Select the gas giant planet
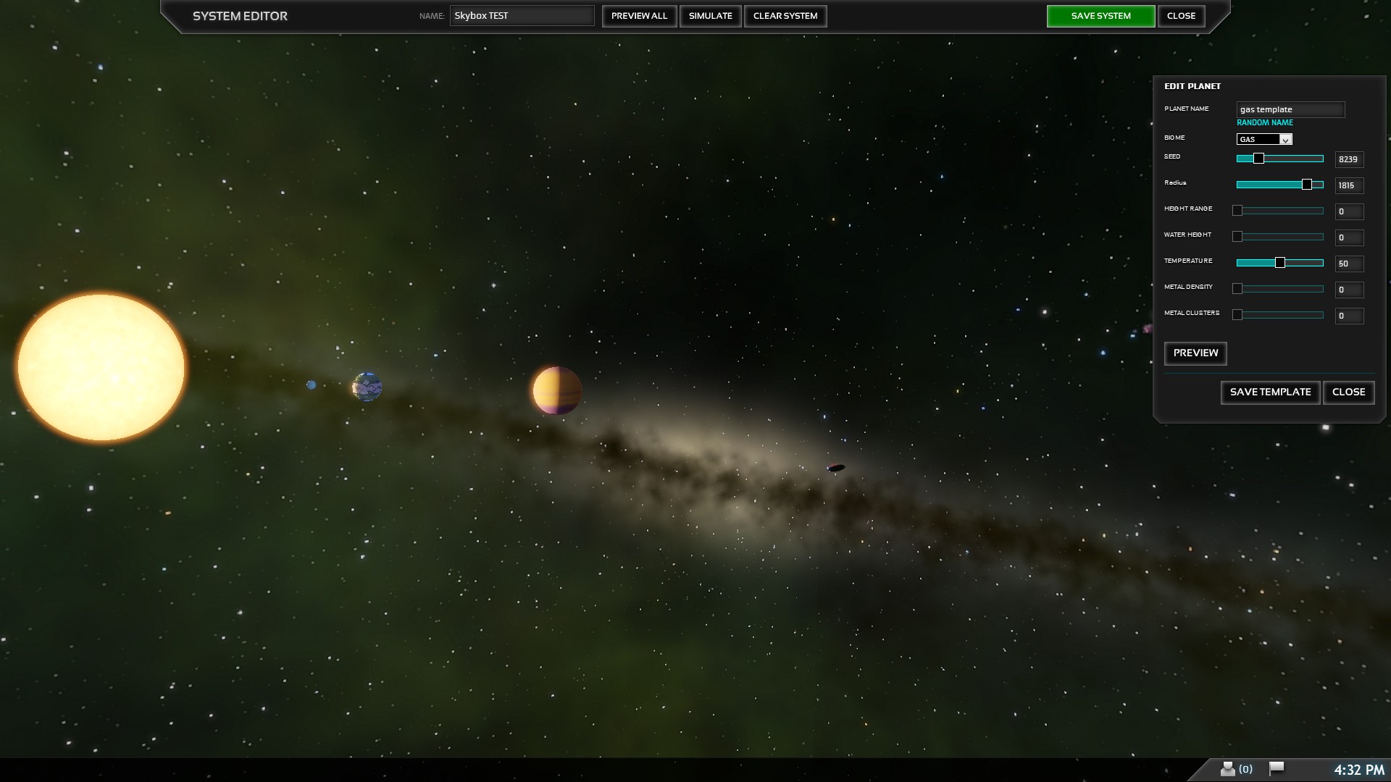 pos(557,391)
